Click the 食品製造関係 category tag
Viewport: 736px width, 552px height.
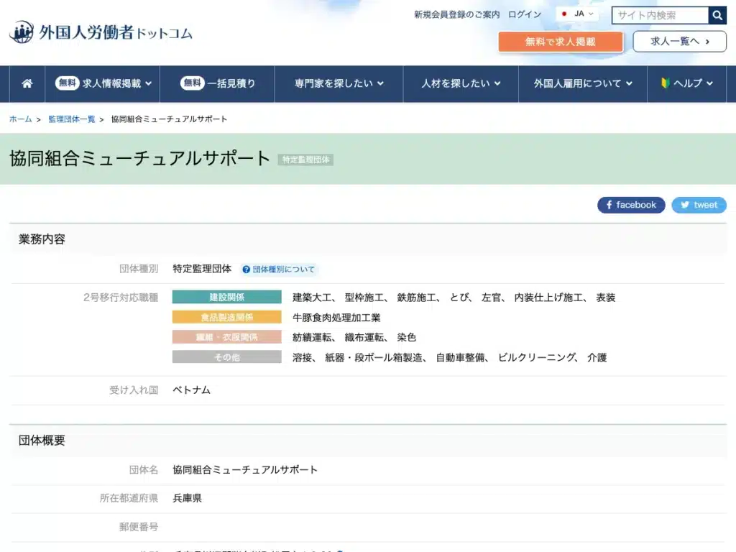226,317
